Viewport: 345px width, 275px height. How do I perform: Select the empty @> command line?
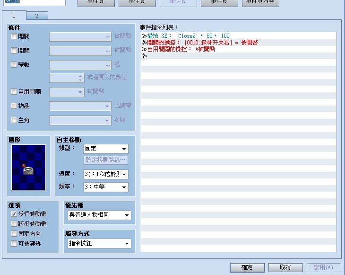pyautogui.click(x=239, y=56)
